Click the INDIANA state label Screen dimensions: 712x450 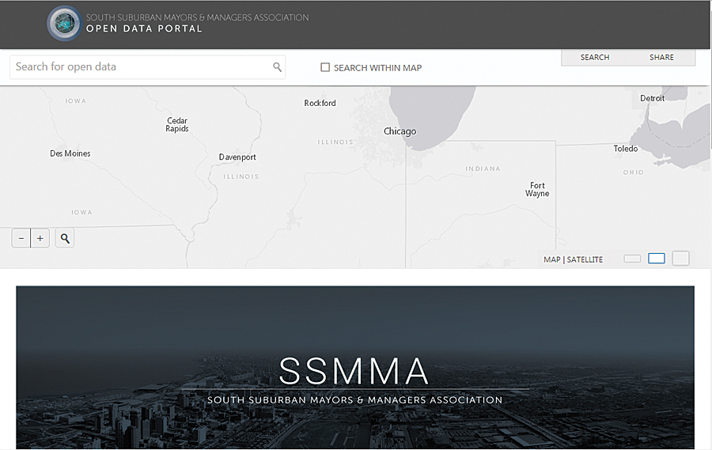tap(483, 168)
